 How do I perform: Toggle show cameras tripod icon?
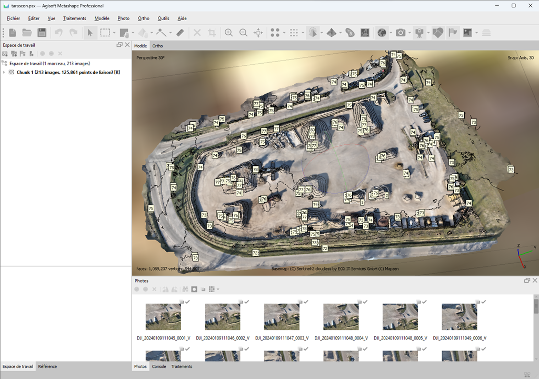pyautogui.click(x=419, y=33)
